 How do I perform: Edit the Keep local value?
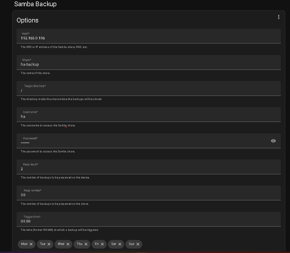[148, 169]
